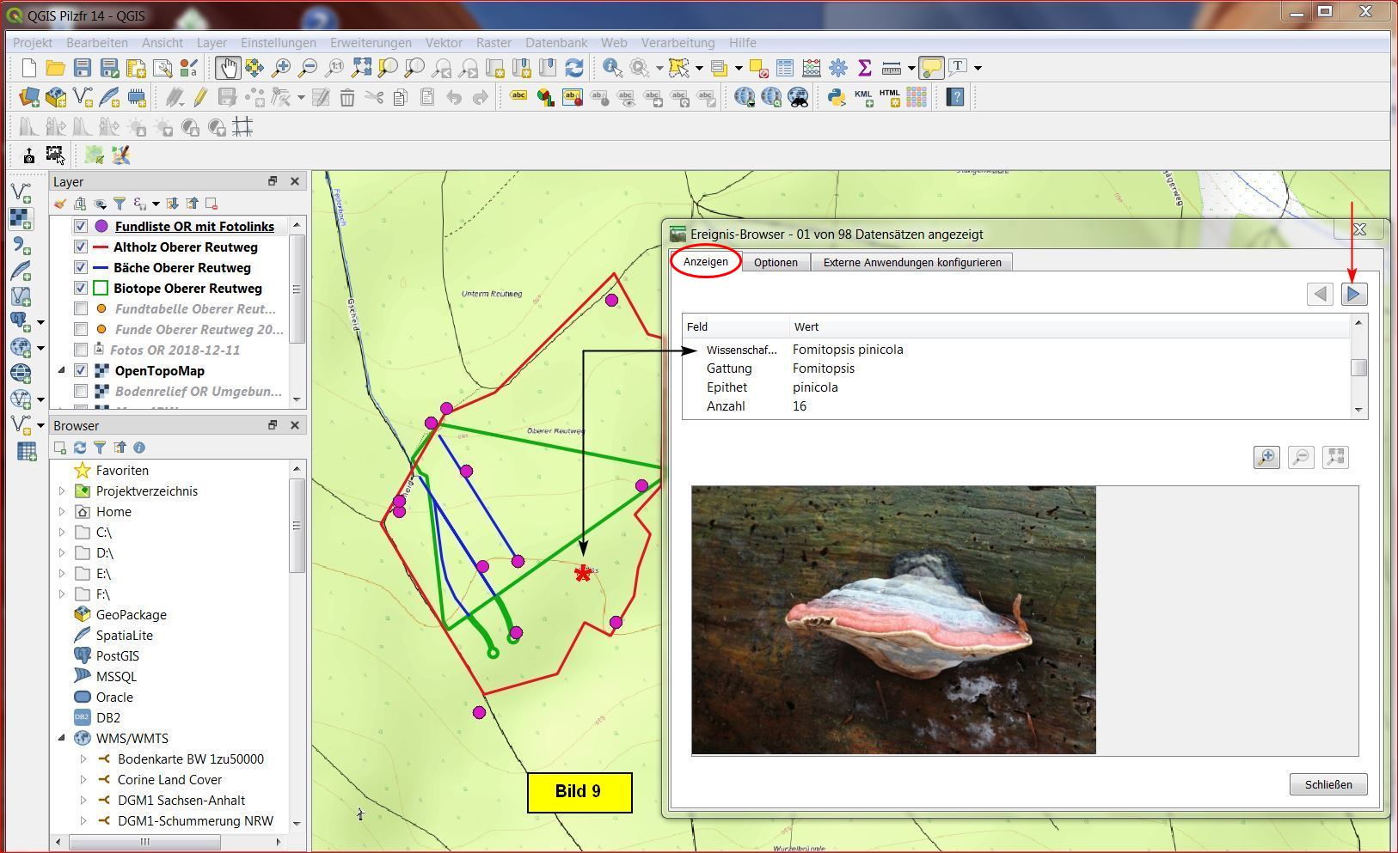1398x853 pixels.
Task: Enable the Fotos OR 2018-12-11 layer
Action: tap(81, 350)
